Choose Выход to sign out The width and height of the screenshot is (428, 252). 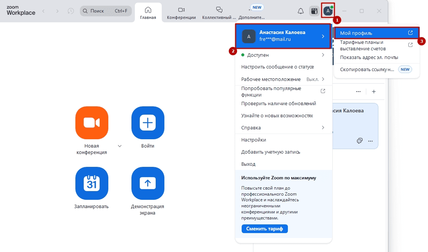[284, 164]
